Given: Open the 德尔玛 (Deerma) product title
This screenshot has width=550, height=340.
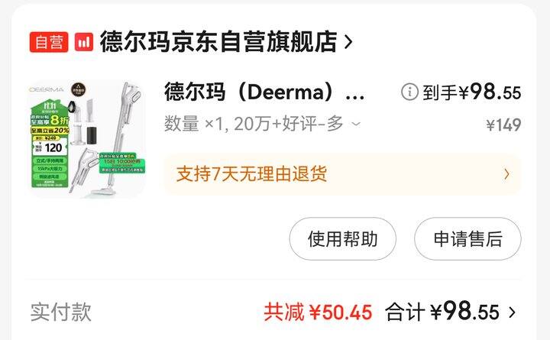Looking at the screenshot, I should (x=264, y=92).
